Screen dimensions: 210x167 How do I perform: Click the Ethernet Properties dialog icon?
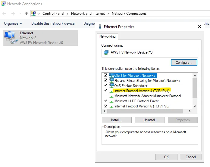pyautogui.click(x=100, y=26)
